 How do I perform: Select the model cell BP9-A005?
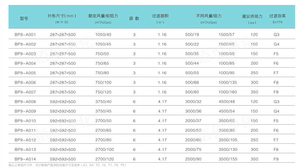coord(25,73)
